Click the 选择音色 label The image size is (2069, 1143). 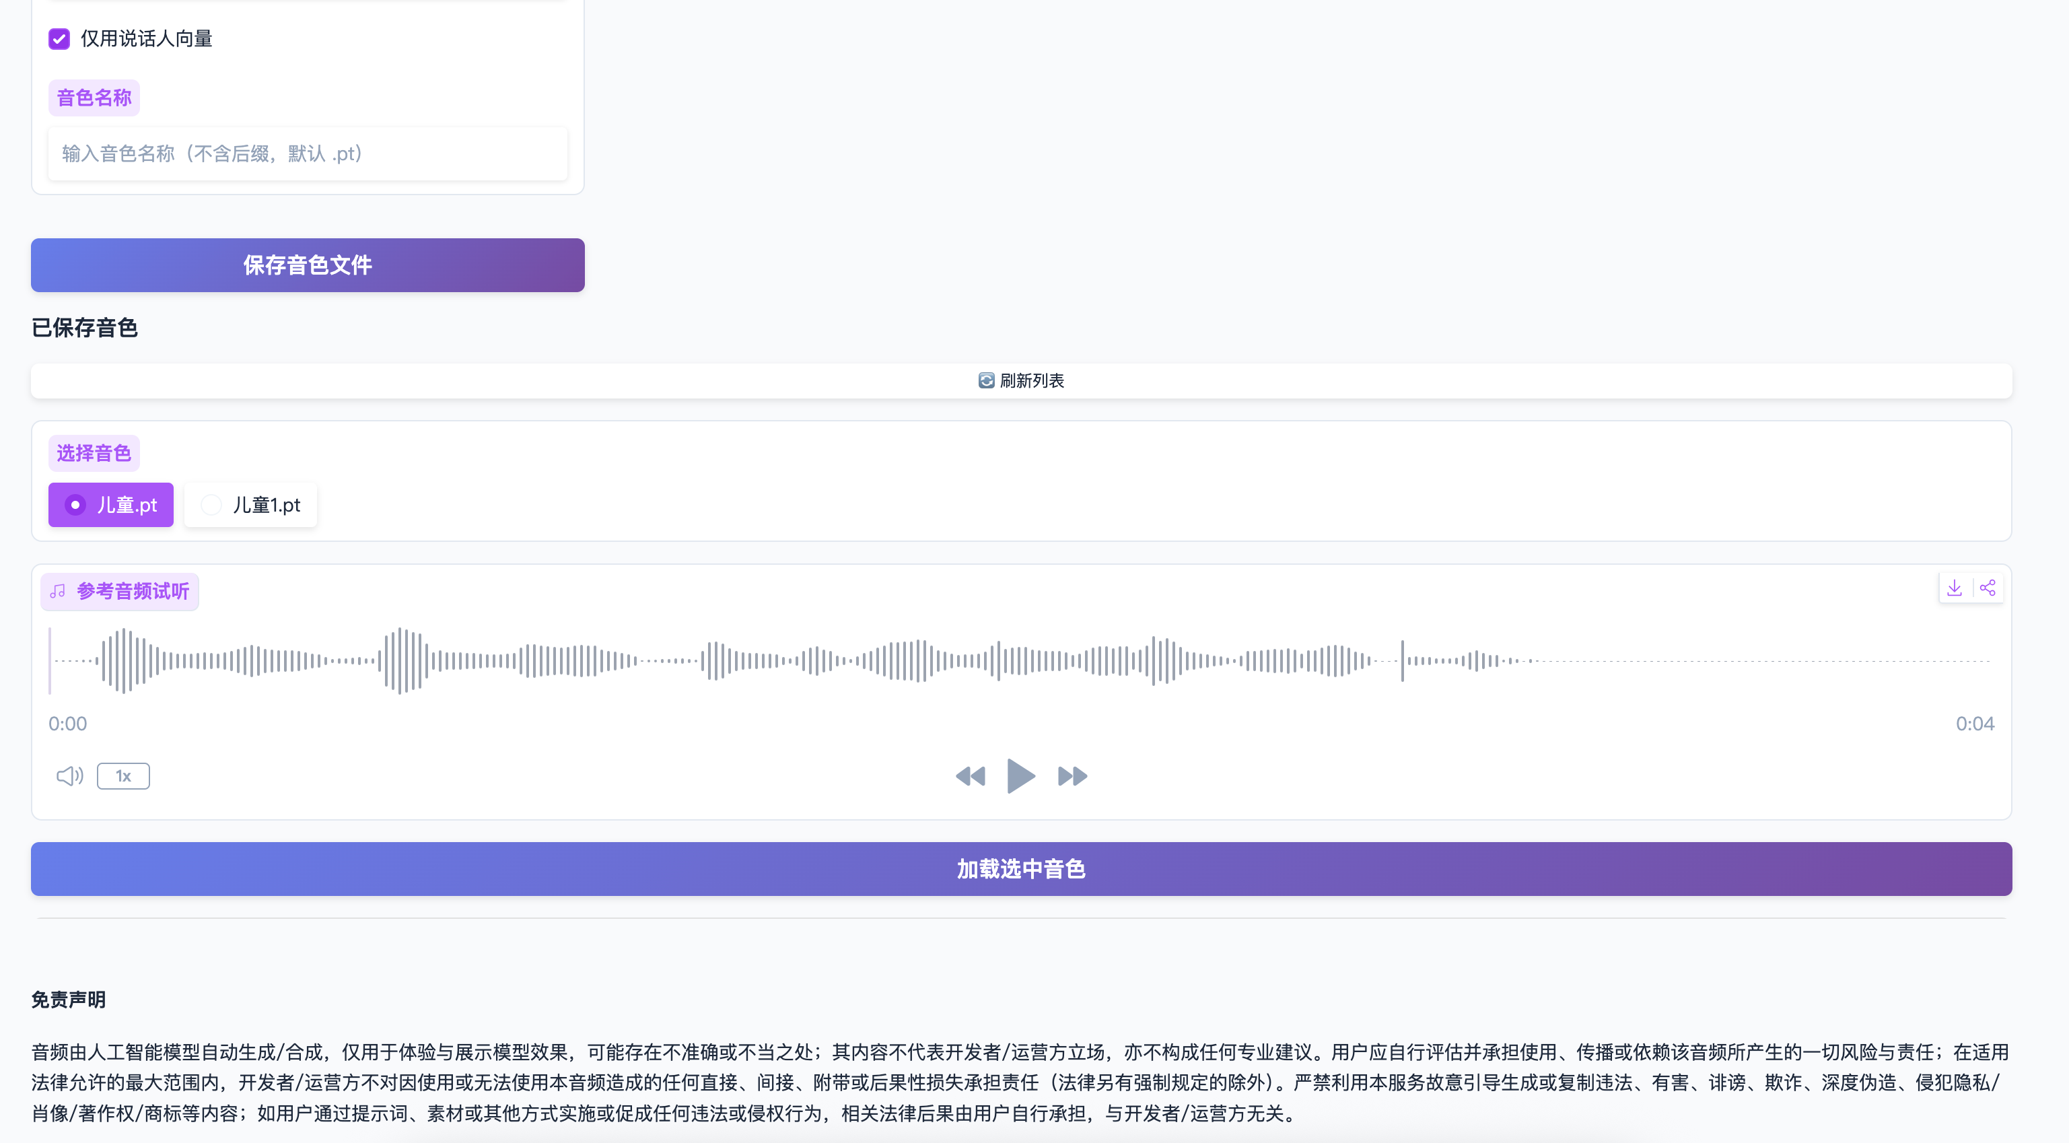pos(94,454)
